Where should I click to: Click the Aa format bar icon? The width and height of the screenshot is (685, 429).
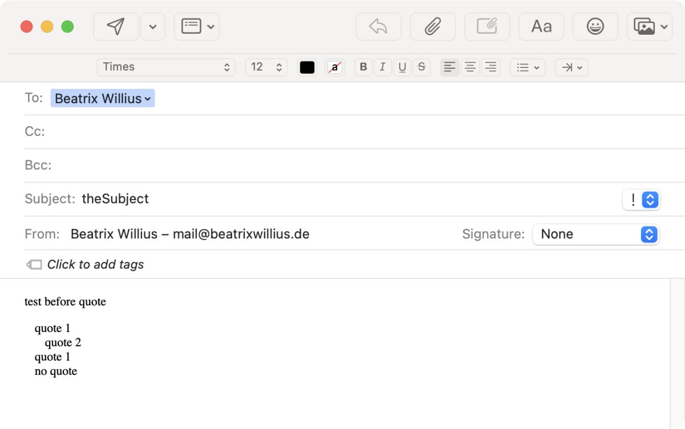tap(541, 27)
